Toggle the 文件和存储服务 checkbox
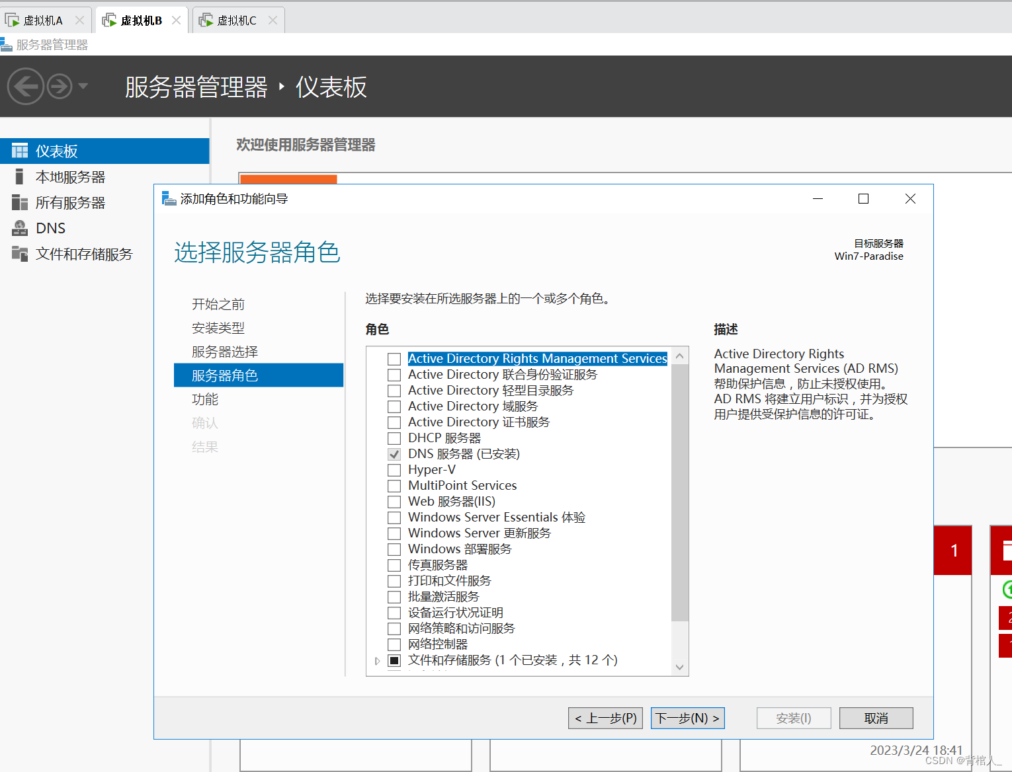This screenshot has height=772, width=1012. [x=394, y=660]
